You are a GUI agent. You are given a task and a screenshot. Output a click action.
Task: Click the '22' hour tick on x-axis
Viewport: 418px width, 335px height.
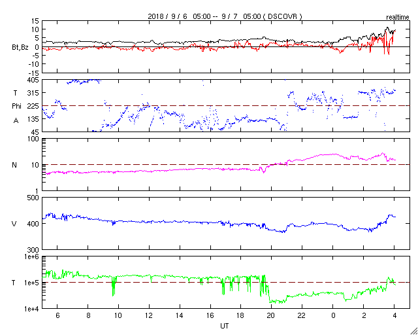coord(302,315)
